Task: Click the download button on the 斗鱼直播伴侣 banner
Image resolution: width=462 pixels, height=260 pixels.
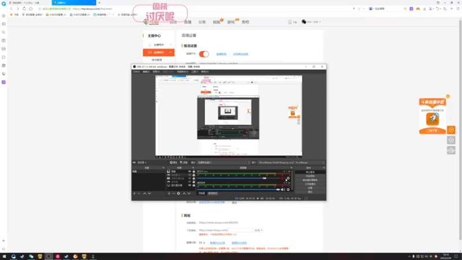Action: click(x=432, y=131)
